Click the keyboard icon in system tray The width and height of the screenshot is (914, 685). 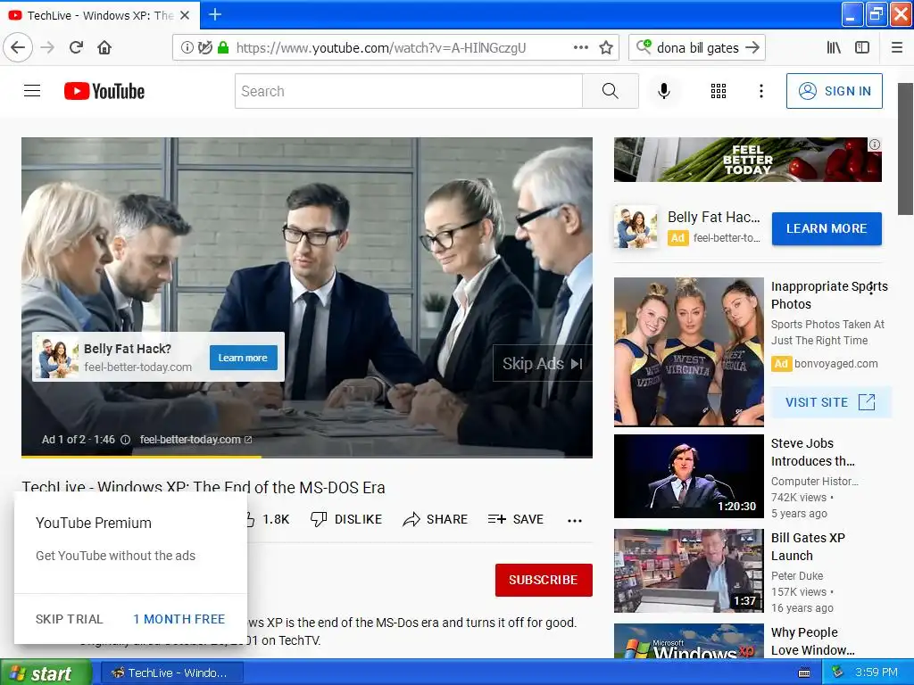click(x=804, y=673)
